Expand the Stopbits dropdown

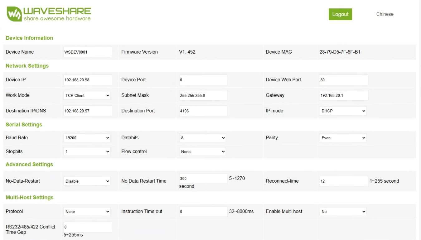click(x=87, y=152)
